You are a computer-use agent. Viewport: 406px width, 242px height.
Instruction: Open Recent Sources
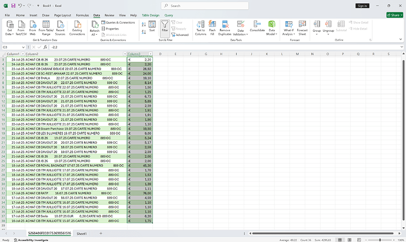point(60,28)
